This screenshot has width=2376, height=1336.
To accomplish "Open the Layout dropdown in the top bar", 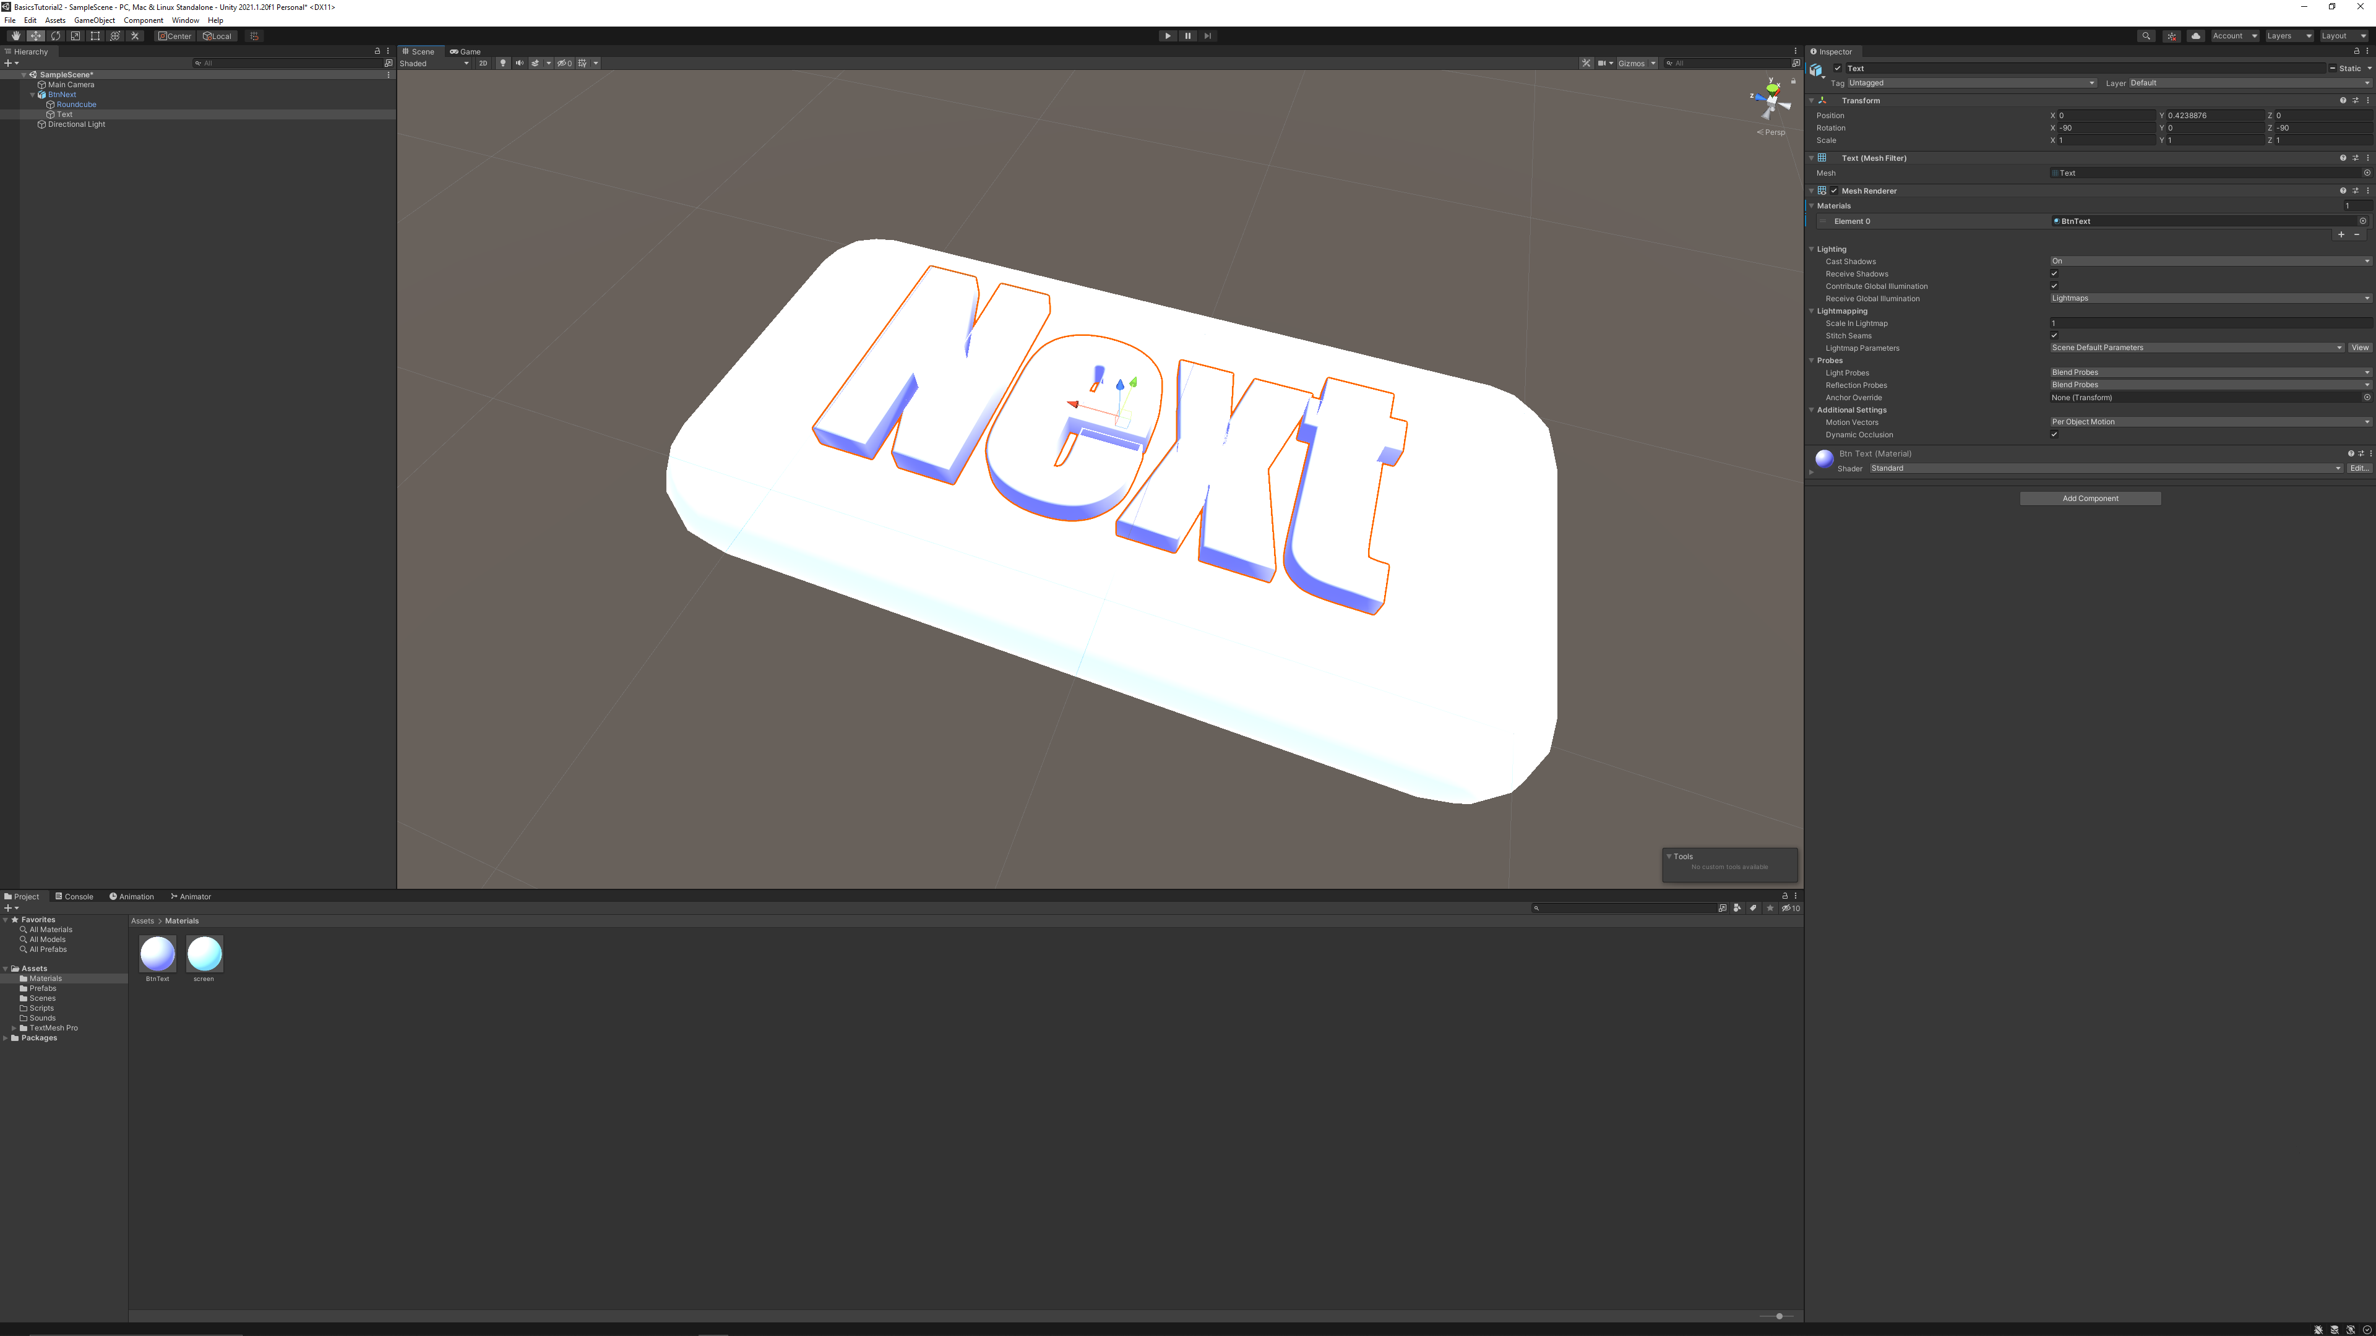I will [2344, 36].
